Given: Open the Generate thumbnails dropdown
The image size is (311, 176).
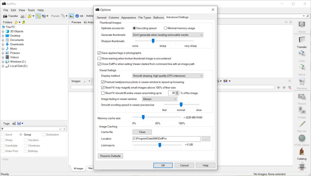Looking at the screenshot, I should [x=168, y=35].
